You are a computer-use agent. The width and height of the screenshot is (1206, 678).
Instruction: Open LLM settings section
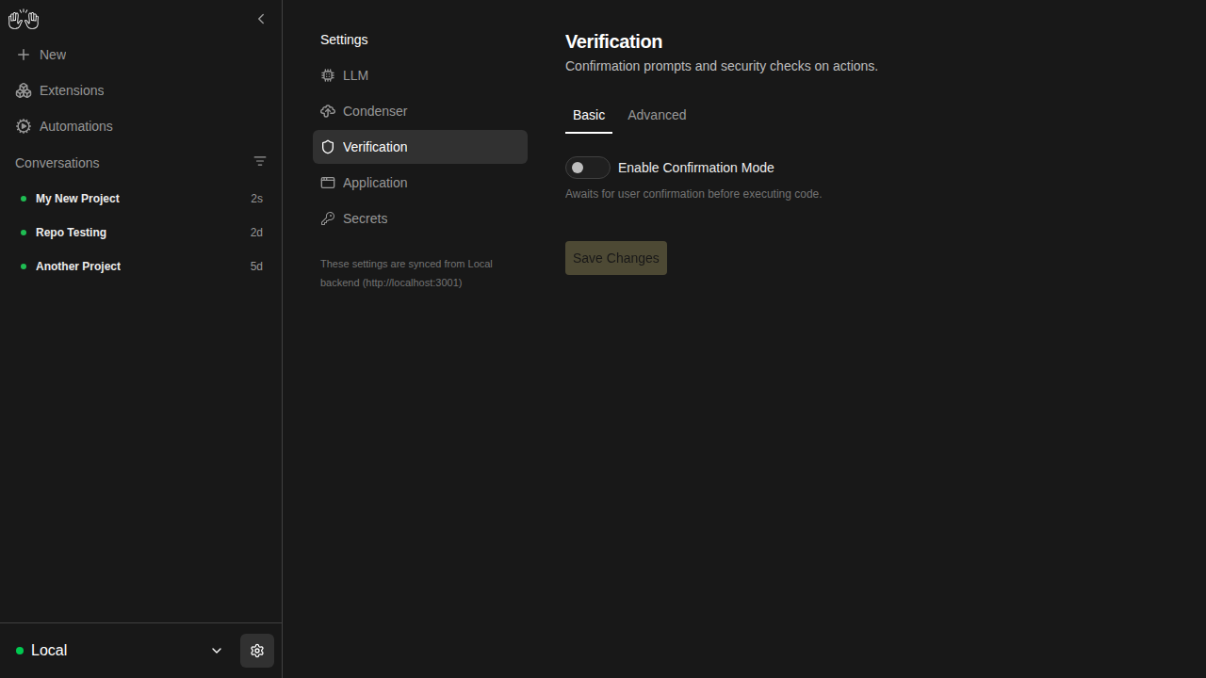coord(420,75)
